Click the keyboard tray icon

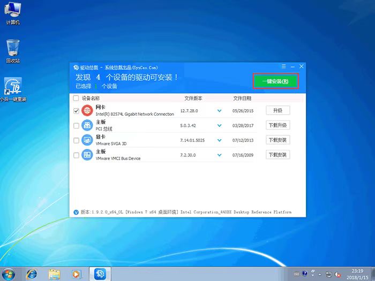(297, 274)
